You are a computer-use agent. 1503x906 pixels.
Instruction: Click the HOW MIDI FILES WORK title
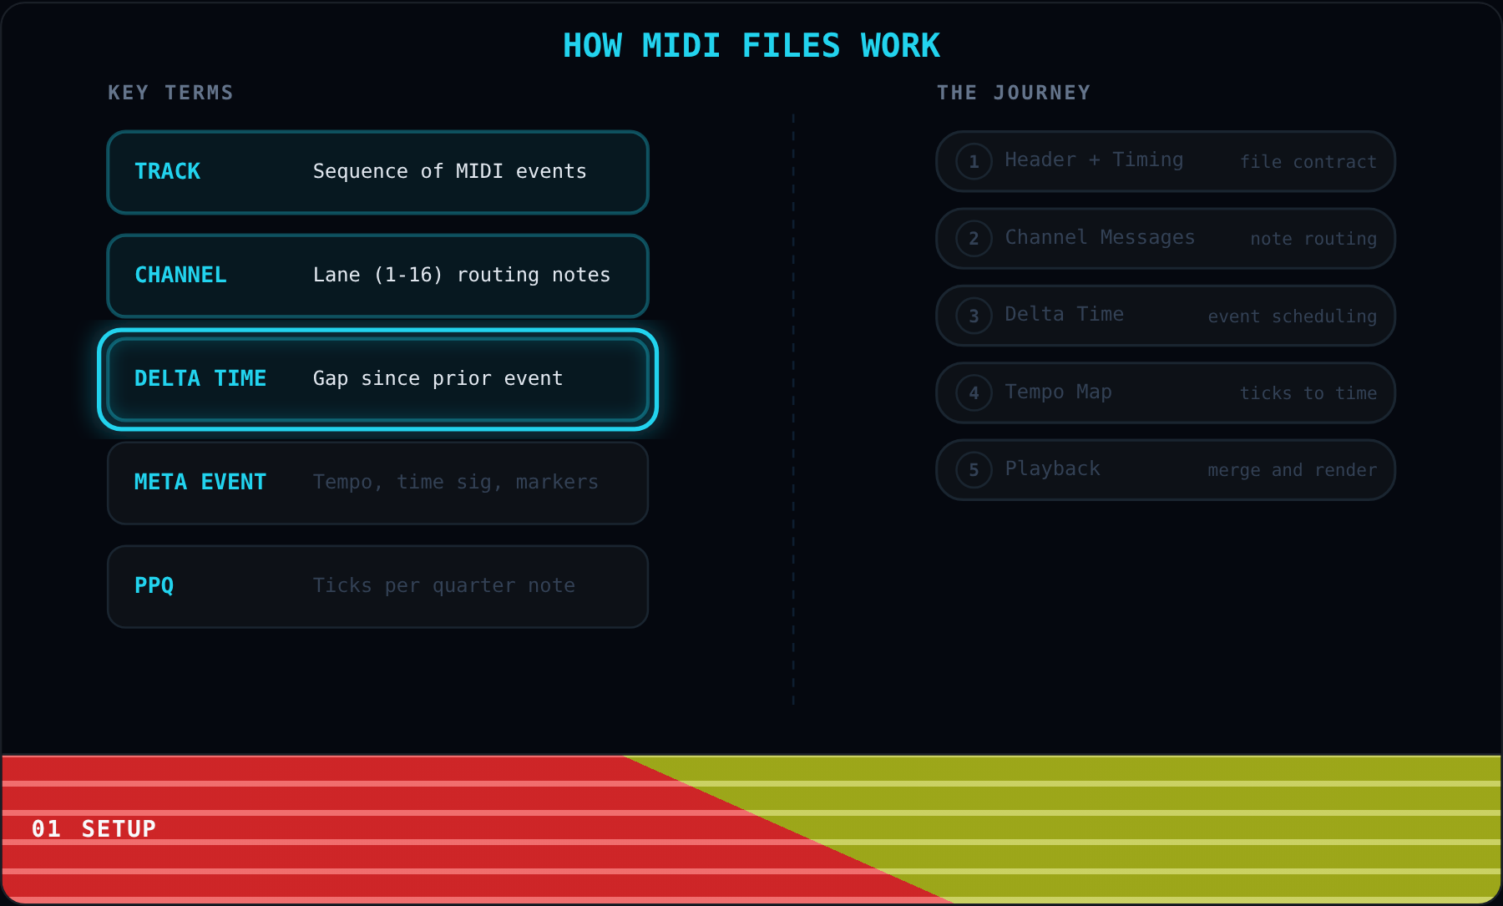[x=751, y=46]
